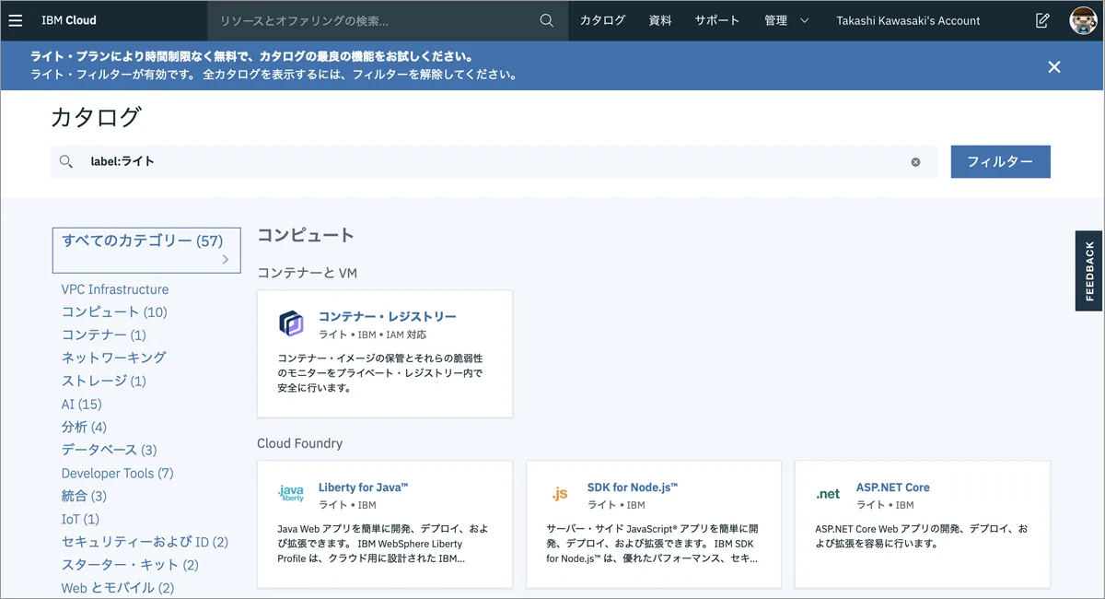This screenshot has width=1105, height=599.
Task: Select Developer Tools (7) category
Action: point(118,473)
